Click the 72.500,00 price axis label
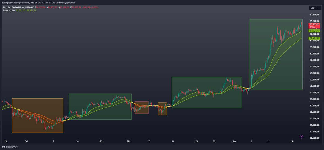The height and width of the screenshot is (150, 324). pos(314,79)
